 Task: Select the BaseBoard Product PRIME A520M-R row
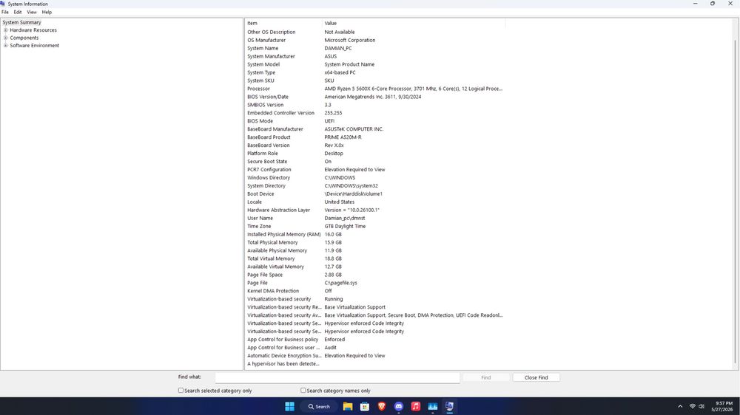(x=375, y=137)
